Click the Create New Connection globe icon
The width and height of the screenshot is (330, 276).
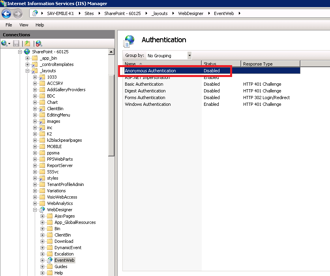point(4,43)
